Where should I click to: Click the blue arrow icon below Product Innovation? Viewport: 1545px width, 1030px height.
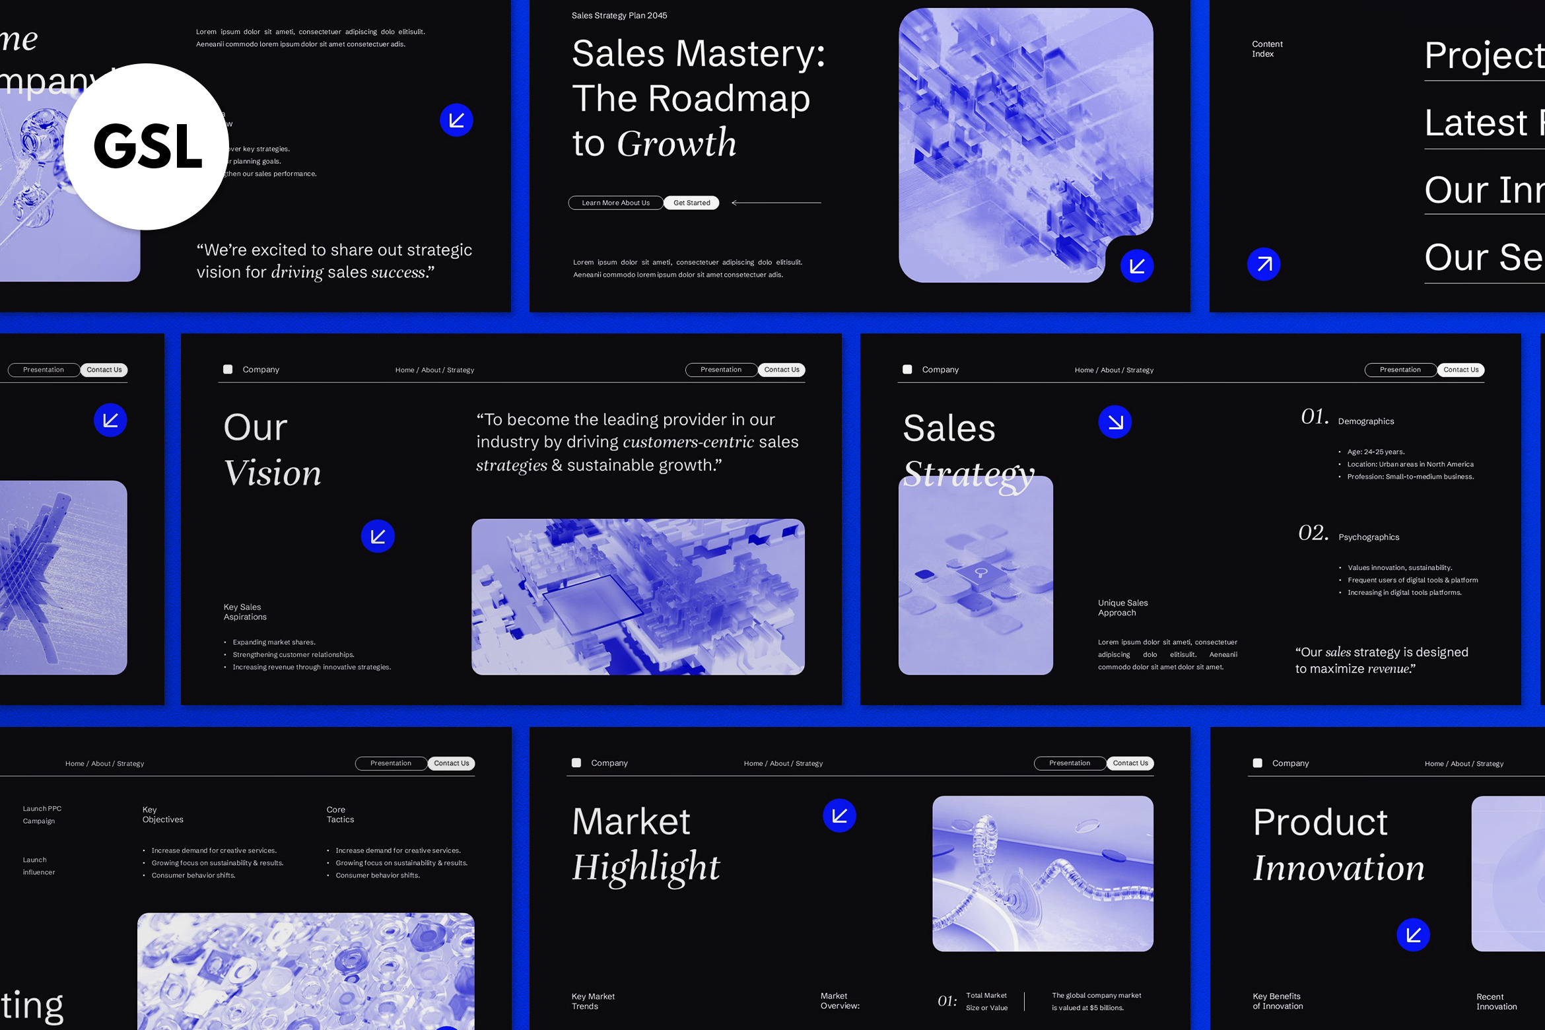click(x=1413, y=935)
